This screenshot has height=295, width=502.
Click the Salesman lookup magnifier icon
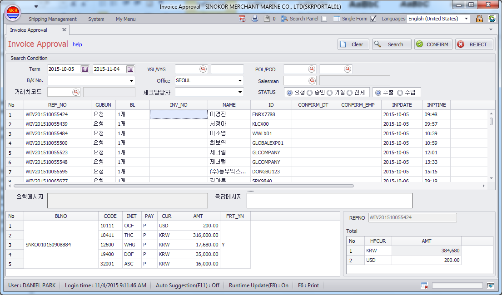(x=312, y=81)
